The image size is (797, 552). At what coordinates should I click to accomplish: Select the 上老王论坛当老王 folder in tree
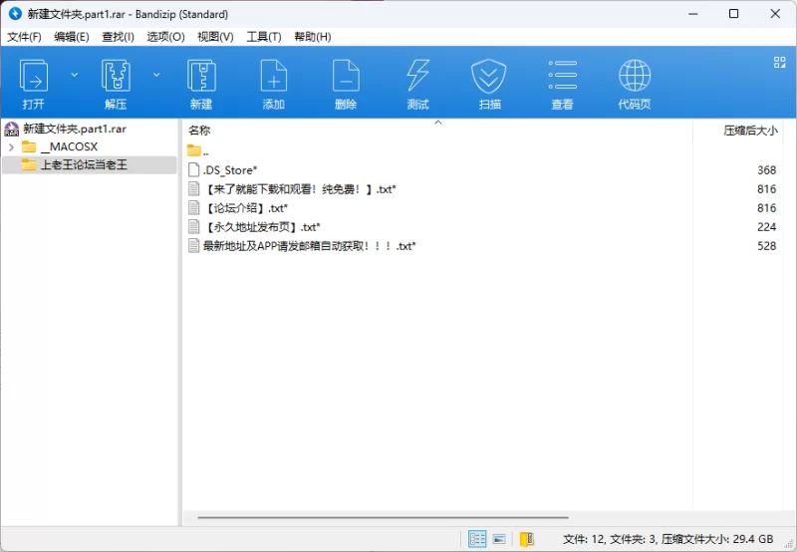pyautogui.click(x=84, y=164)
